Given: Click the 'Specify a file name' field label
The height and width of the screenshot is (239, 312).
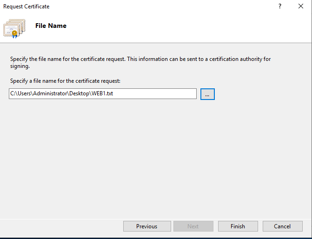Looking at the screenshot, I should (x=65, y=81).
